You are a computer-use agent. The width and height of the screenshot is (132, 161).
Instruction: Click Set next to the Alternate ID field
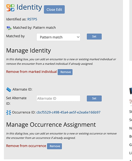pyautogui.click(x=94, y=99)
